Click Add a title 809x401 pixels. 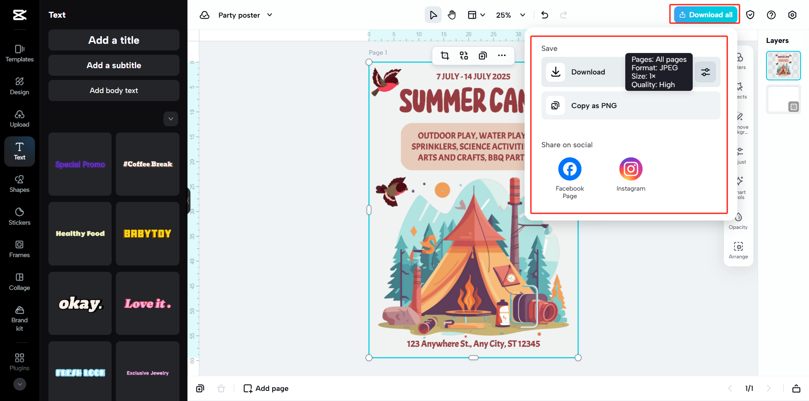coord(113,40)
